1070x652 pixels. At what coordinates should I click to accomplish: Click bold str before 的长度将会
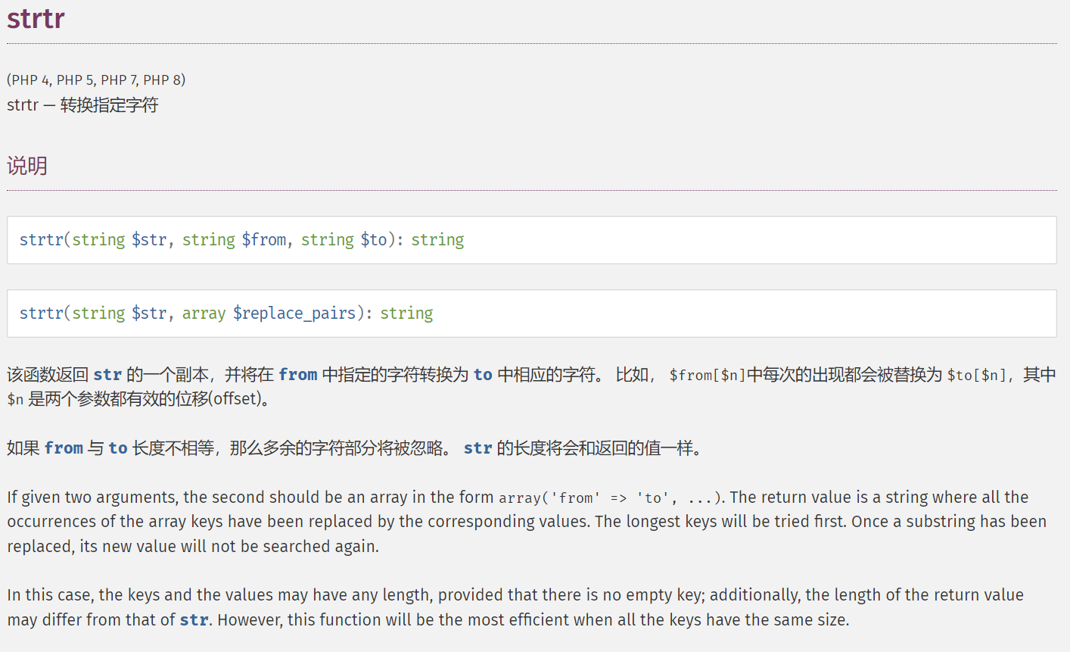click(477, 448)
